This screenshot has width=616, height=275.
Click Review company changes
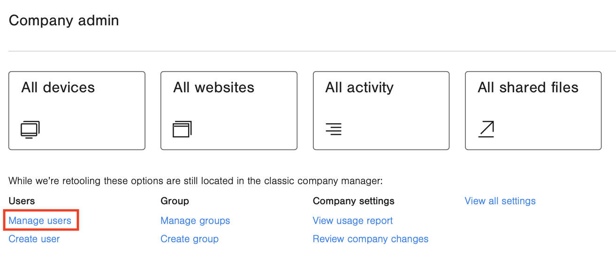point(370,238)
